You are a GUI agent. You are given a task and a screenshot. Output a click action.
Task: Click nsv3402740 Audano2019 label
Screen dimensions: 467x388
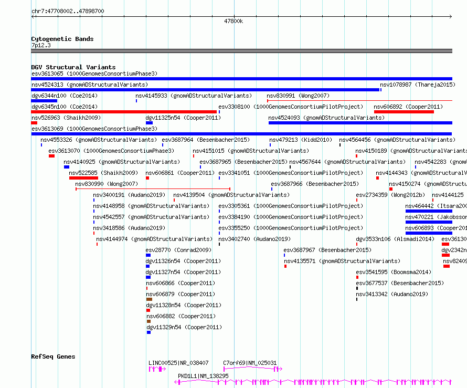point(254,239)
